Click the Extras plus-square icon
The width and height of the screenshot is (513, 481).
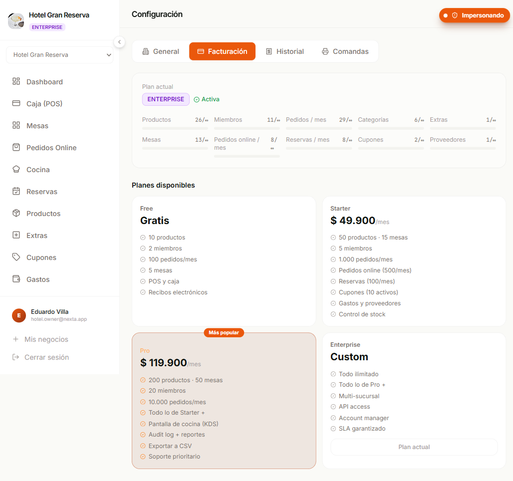coord(16,235)
